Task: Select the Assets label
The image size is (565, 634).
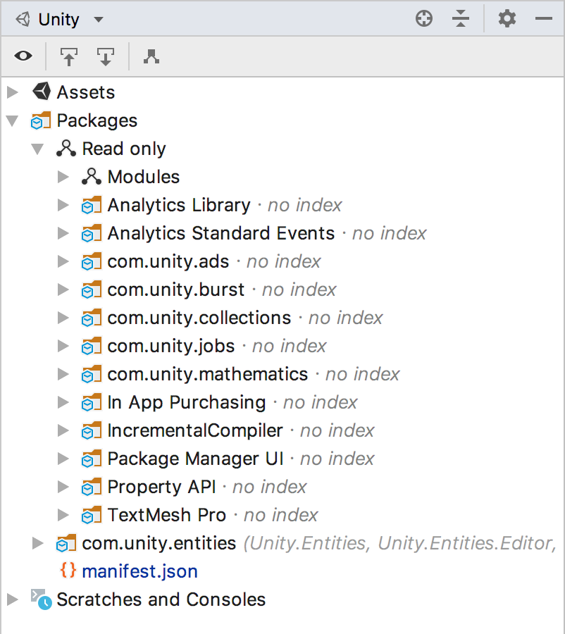Action: click(86, 92)
